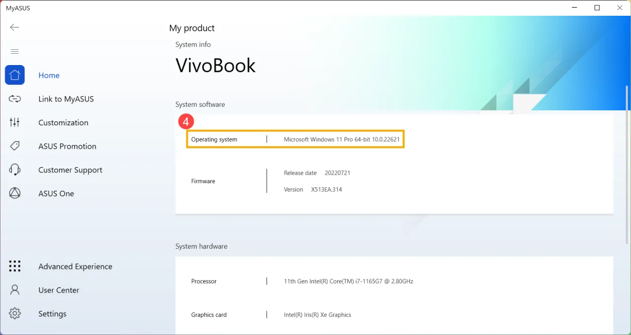Click the 'My product' page heading
This screenshot has width=631, height=335.
click(192, 28)
